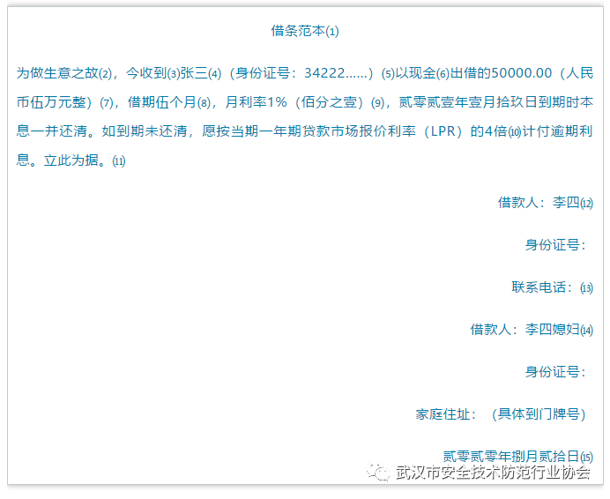Click footnote marker (2) after 为做生意之故
The height and width of the screenshot is (499, 610).
(108, 73)
